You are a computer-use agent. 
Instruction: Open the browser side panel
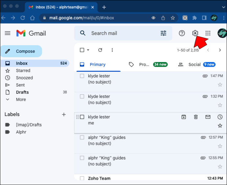coord(204,18)
